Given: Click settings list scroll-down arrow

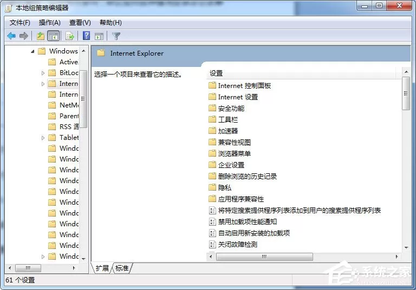Looking at the screenshot, I should click(406, 248).
